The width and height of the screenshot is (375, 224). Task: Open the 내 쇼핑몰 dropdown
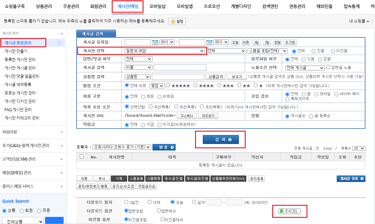click(359, 21)
